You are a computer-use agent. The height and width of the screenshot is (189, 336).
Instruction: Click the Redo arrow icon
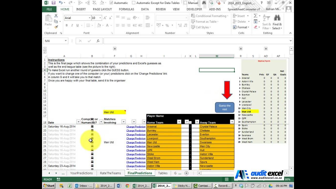[70, 3]
